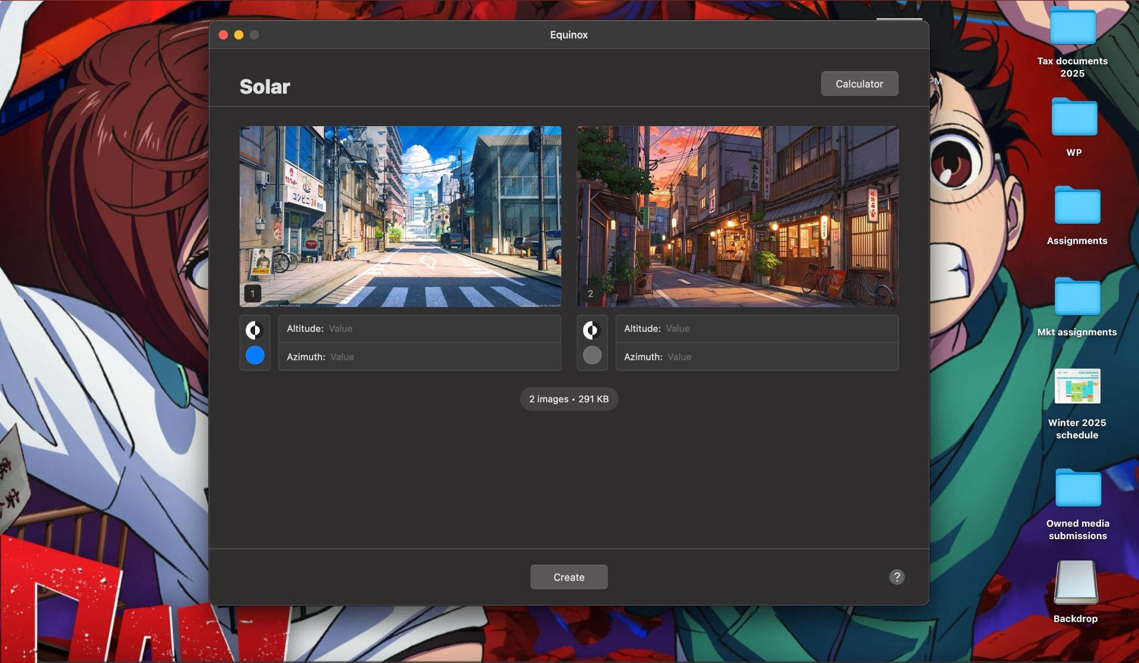Toggle the blue primary indicator for image 1
The image size is (1139, 663).
[x=254, y=355]
